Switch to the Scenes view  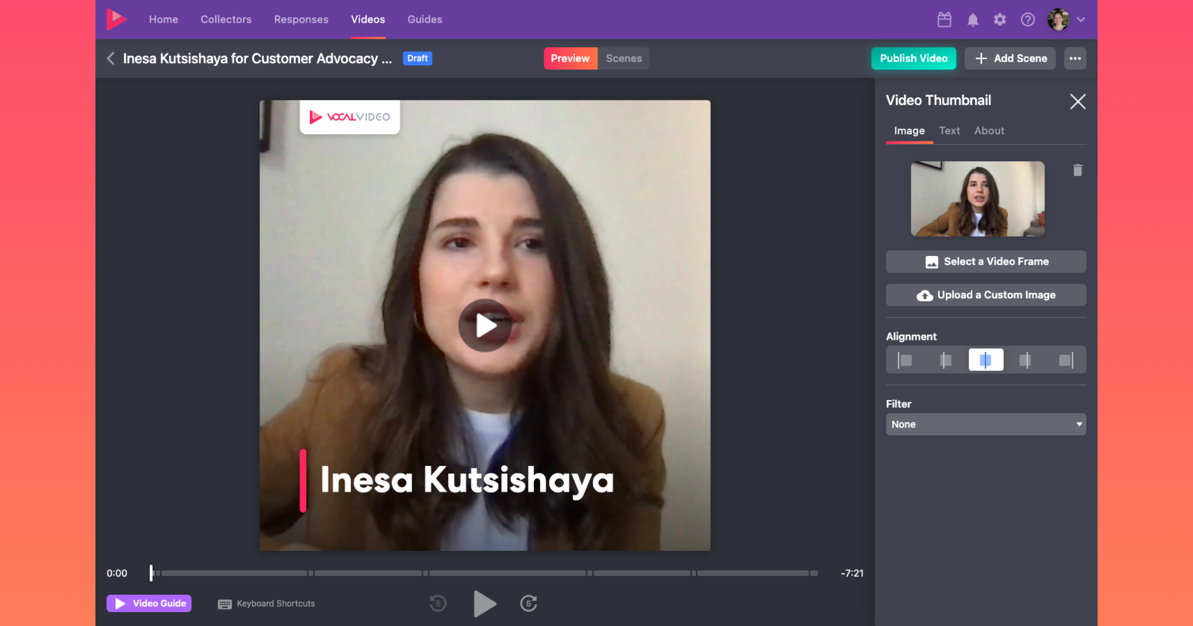click(623, 58)
